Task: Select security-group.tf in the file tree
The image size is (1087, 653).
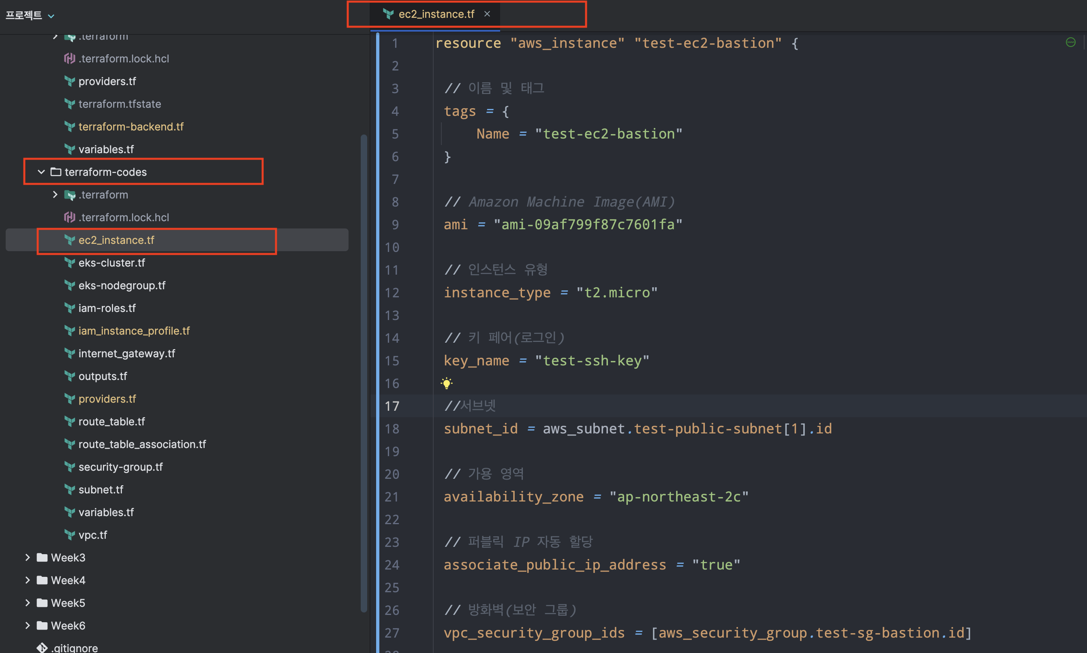Action: click(120, 467)
